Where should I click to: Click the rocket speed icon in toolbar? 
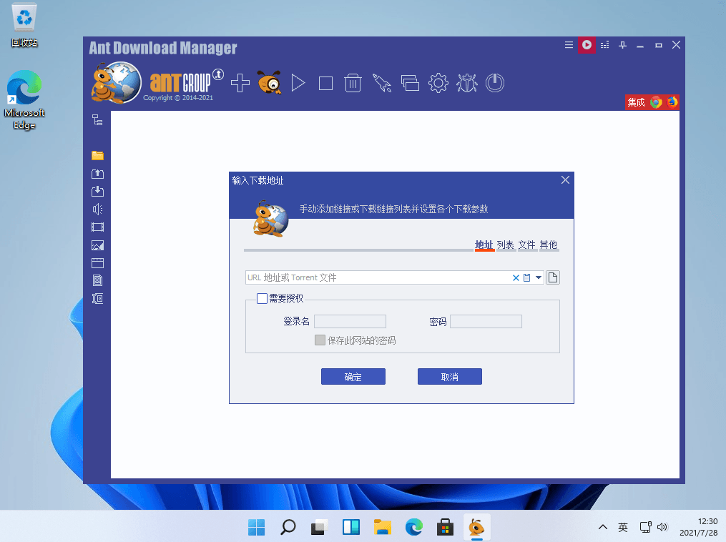[382, 83]
